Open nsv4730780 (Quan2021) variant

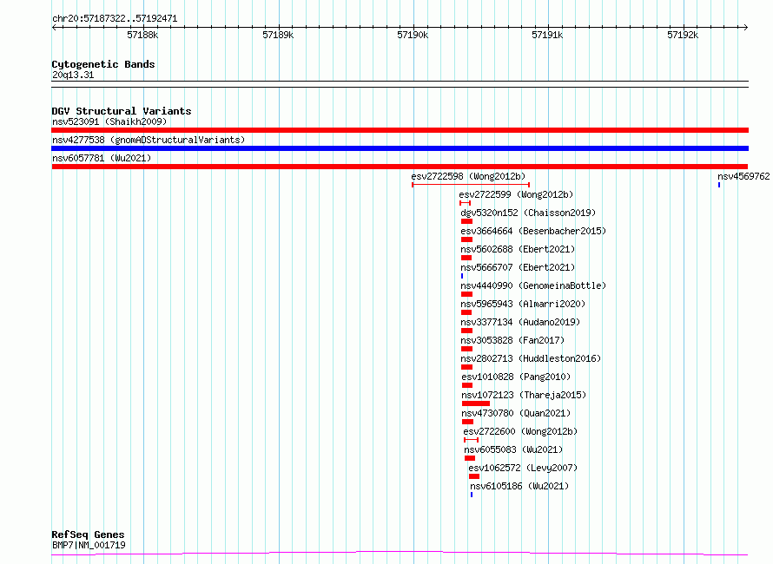516,413
